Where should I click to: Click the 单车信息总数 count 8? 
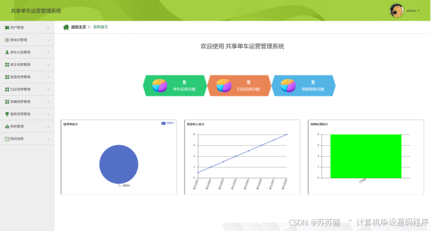[x=184, y=82]
